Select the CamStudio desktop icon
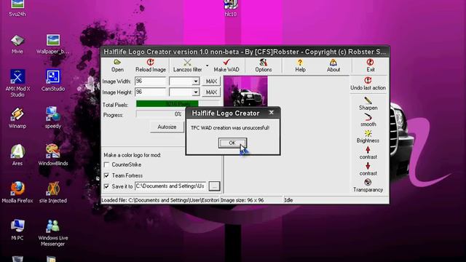The height and width of the screenshot is (262, 466). [53, 81]
